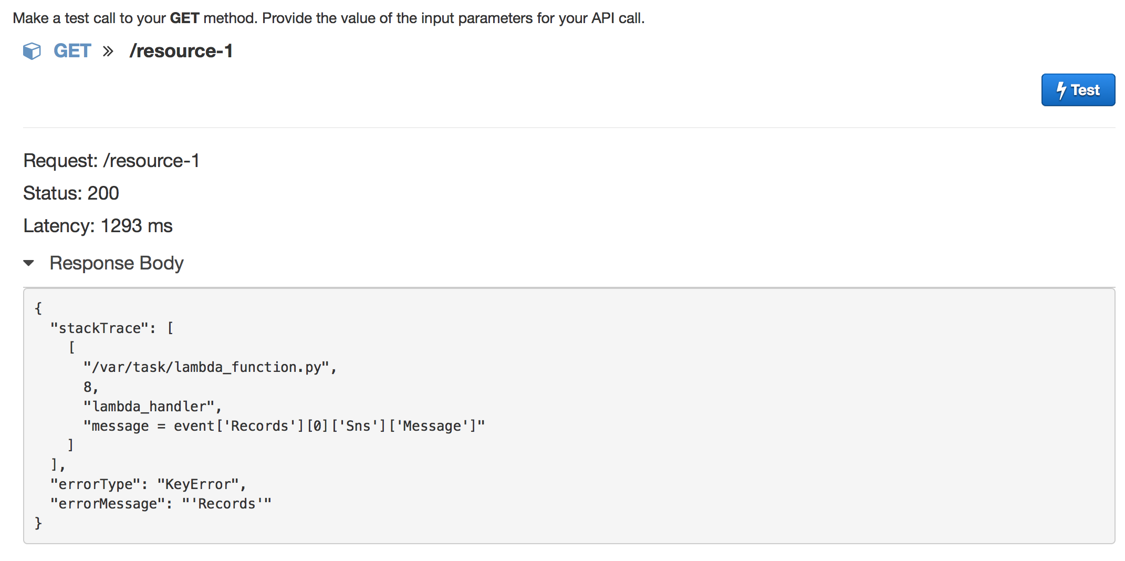
Task: Click the Response Body heading
Action: coord(117,263)
